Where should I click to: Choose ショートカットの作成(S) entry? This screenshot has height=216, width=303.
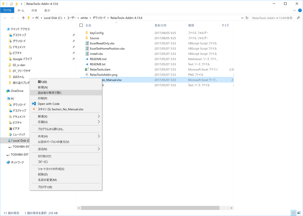pos(66,169)
